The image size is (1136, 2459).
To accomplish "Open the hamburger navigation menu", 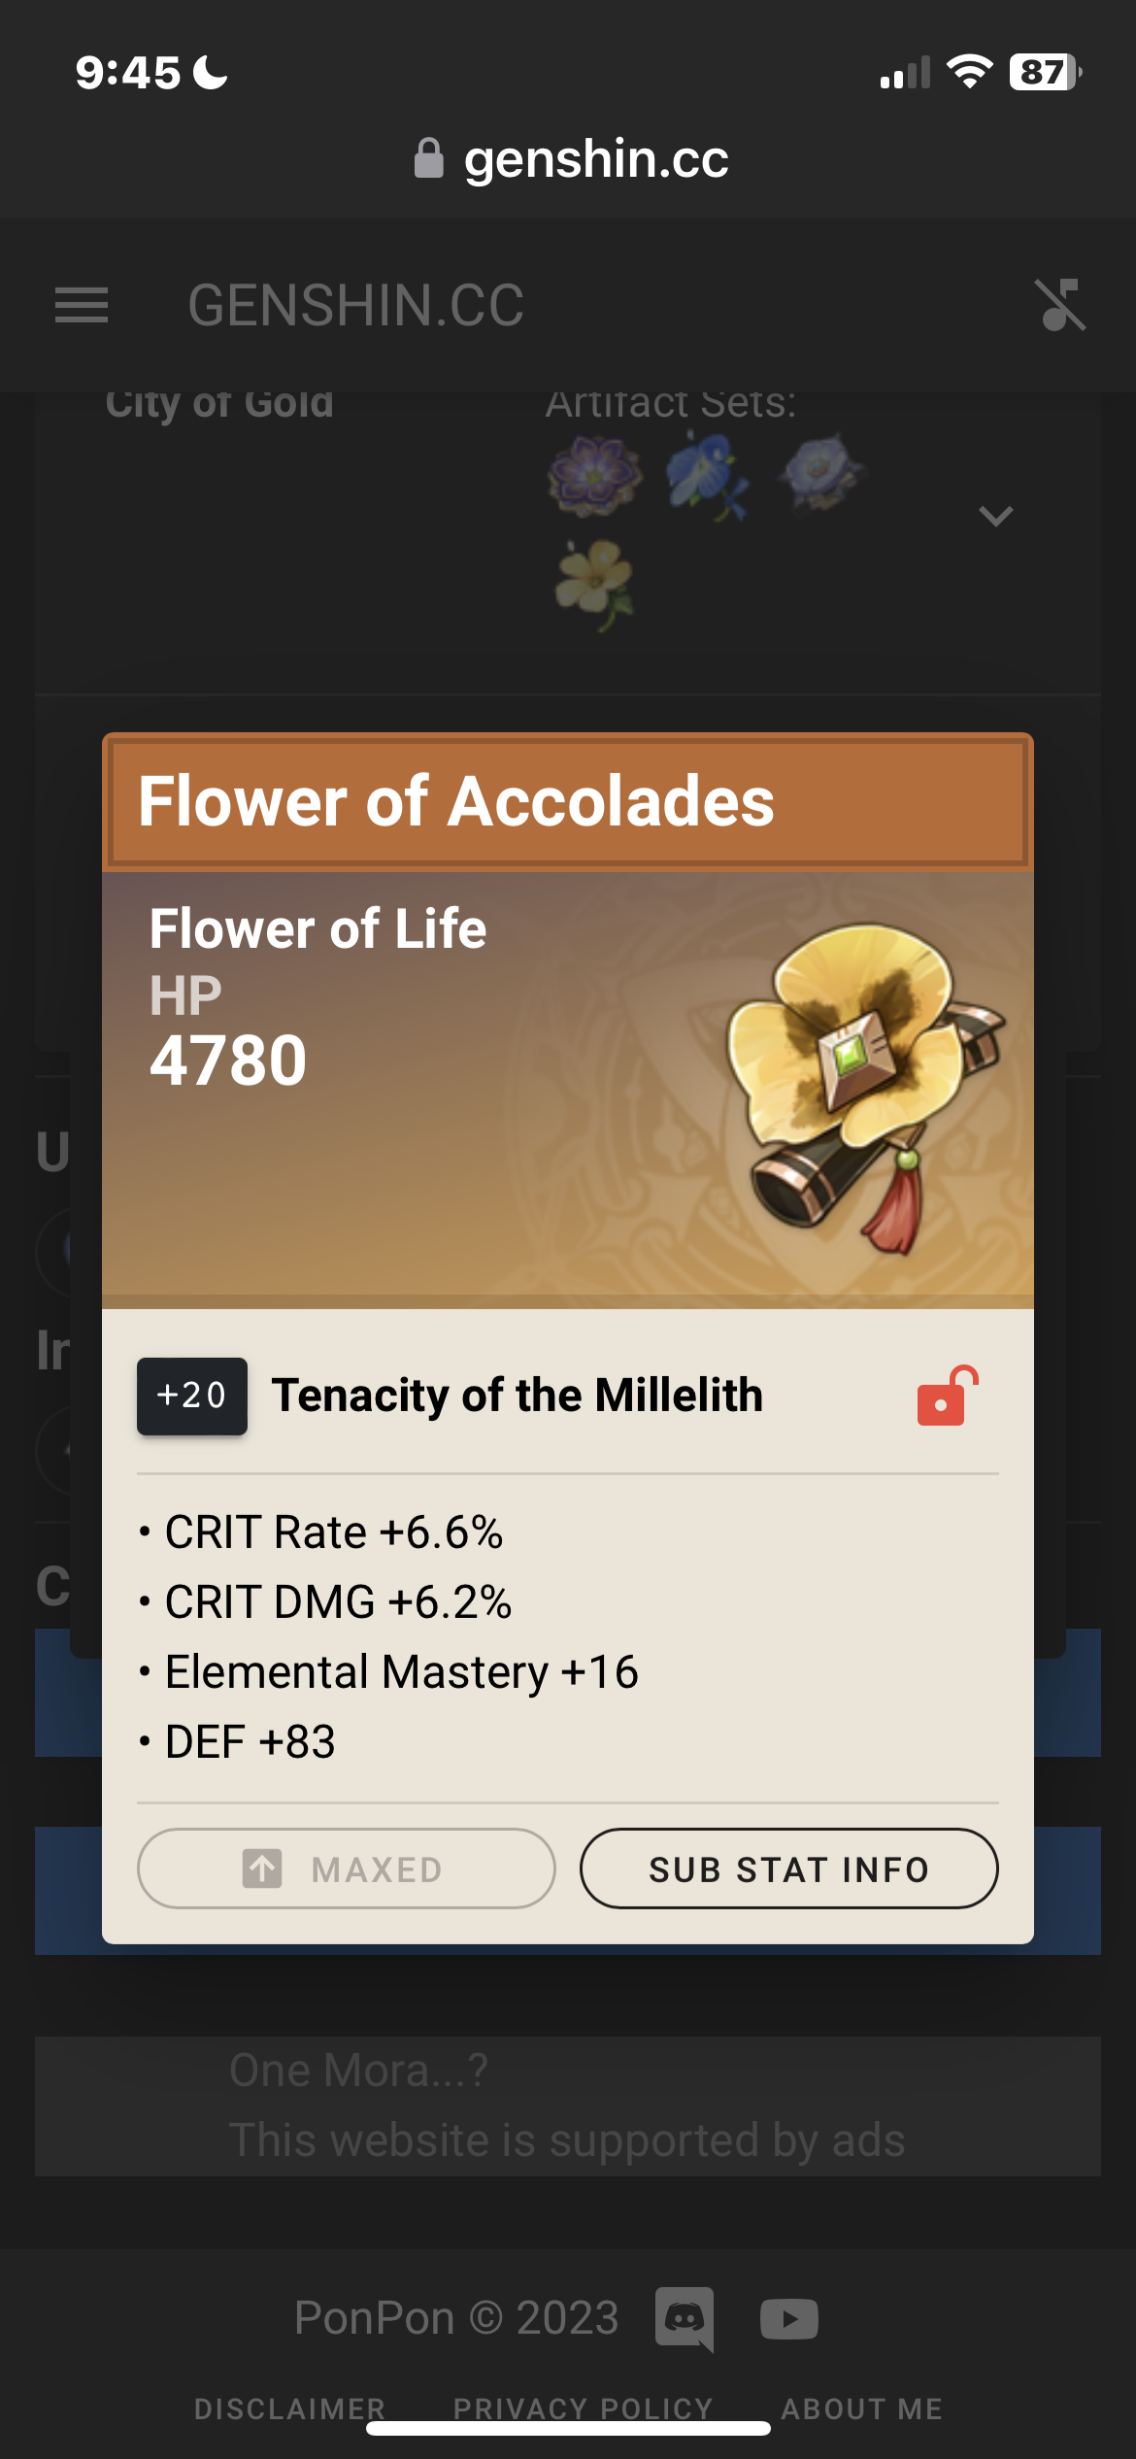I will click(x=82, y=305).
